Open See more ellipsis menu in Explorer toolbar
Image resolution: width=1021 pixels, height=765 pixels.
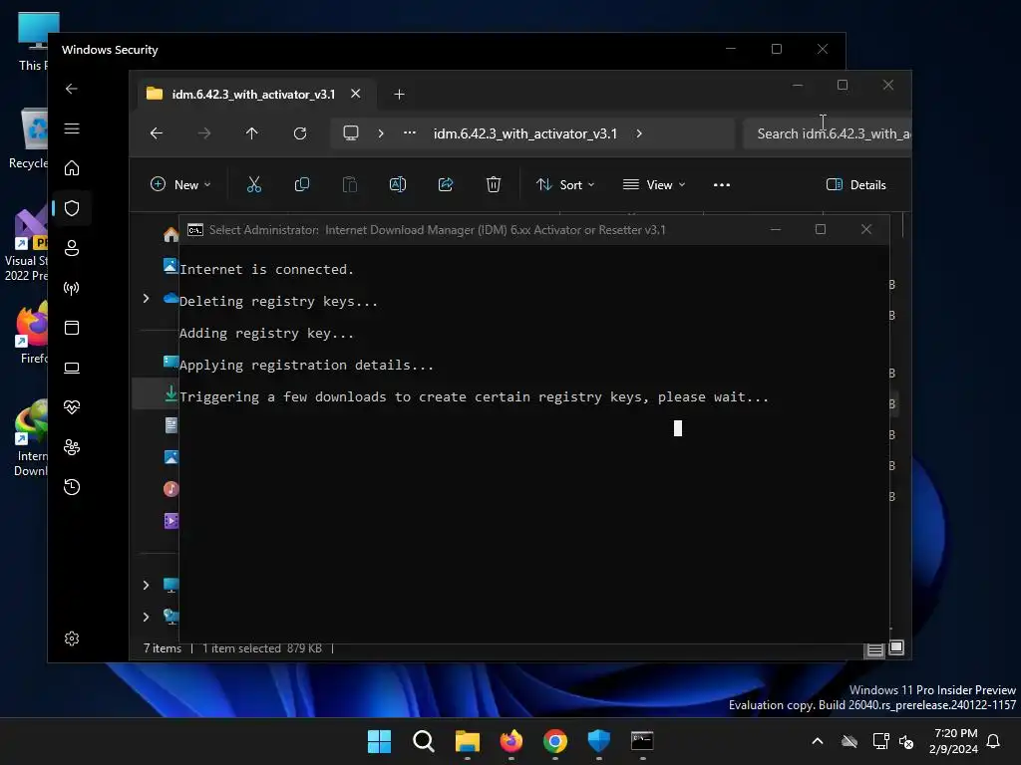point(722,184)
